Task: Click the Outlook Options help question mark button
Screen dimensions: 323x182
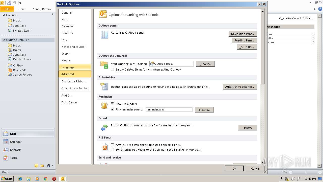Action: (259, 4)
